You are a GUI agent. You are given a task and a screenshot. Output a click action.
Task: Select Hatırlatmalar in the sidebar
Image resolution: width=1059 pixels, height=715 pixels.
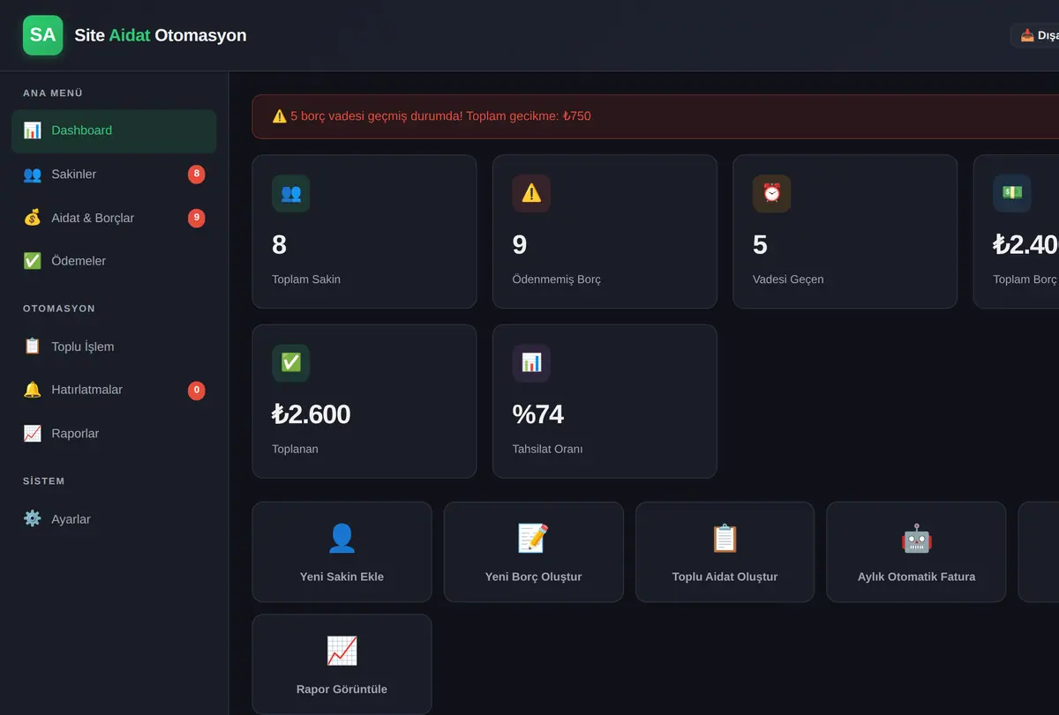coord(114,390)
